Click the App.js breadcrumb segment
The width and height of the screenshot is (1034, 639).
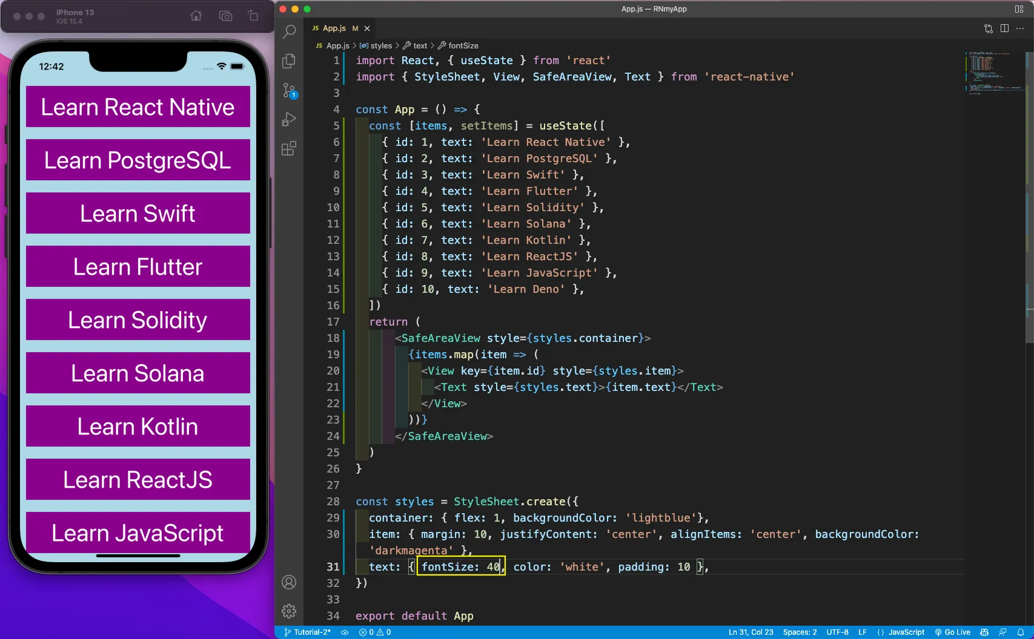pos(333,46)
